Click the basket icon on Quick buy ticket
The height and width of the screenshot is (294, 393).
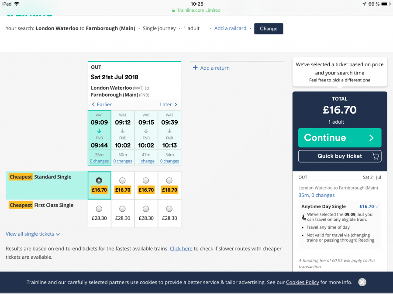(375, 156)
